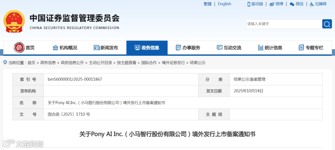Click the 索引号 label cell

(x=28, y=79)
